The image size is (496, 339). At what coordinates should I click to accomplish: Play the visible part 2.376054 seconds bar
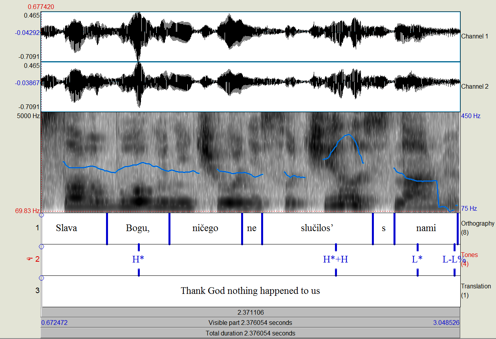(250, 323)
